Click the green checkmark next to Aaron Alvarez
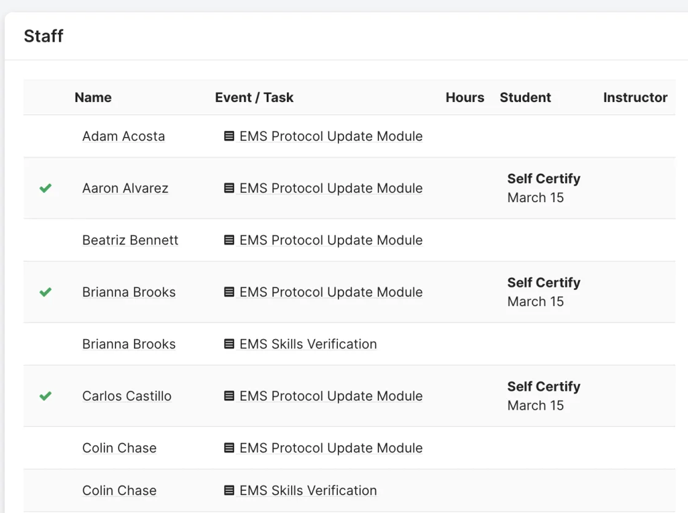This screenshot has width=688, height=513. tap(45, 188)
